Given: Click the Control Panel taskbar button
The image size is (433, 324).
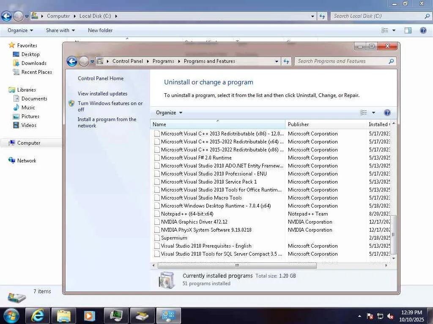Looking at the screenshot, I should pyautogui.click(x=168, y=316).
